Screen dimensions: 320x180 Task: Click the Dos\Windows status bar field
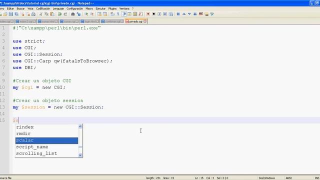[266, 178]
